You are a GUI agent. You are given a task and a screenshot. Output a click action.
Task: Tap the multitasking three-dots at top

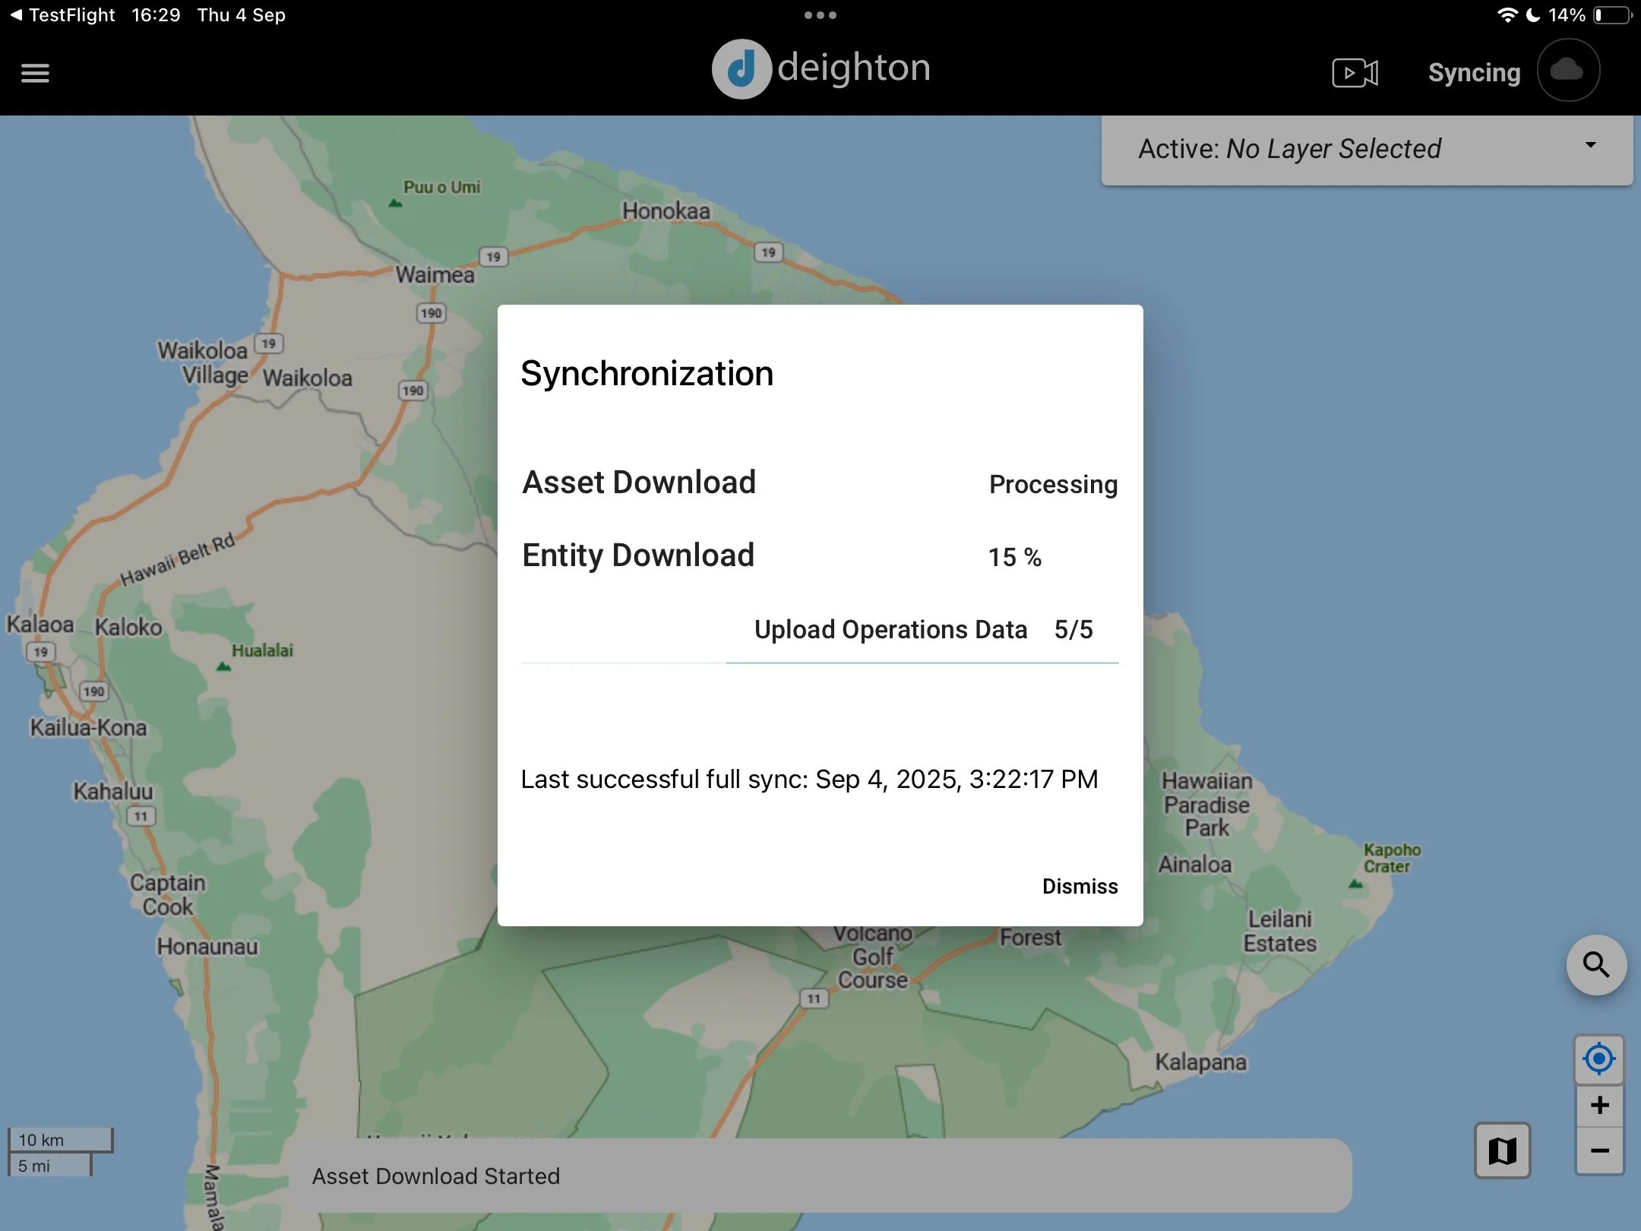pos(820,15)
